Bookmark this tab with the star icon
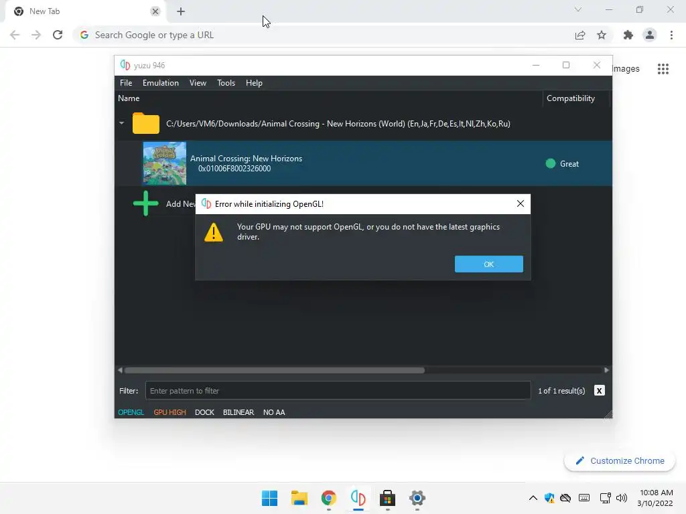686x514 pixels. (602, 35)
